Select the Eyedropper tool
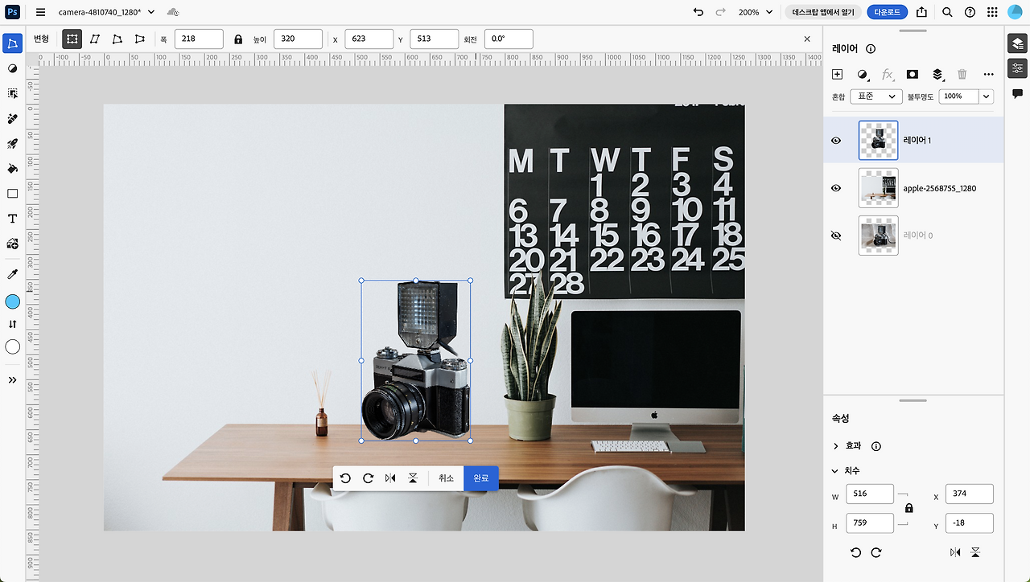Screen dimensions: 1030x582 pos(13,275)
